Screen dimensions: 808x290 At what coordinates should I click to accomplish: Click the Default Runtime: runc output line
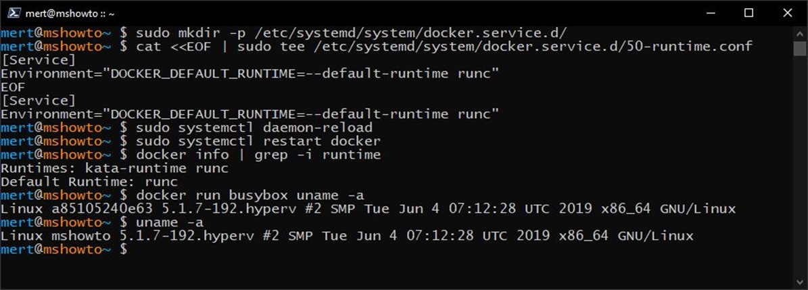coord(89,181)
